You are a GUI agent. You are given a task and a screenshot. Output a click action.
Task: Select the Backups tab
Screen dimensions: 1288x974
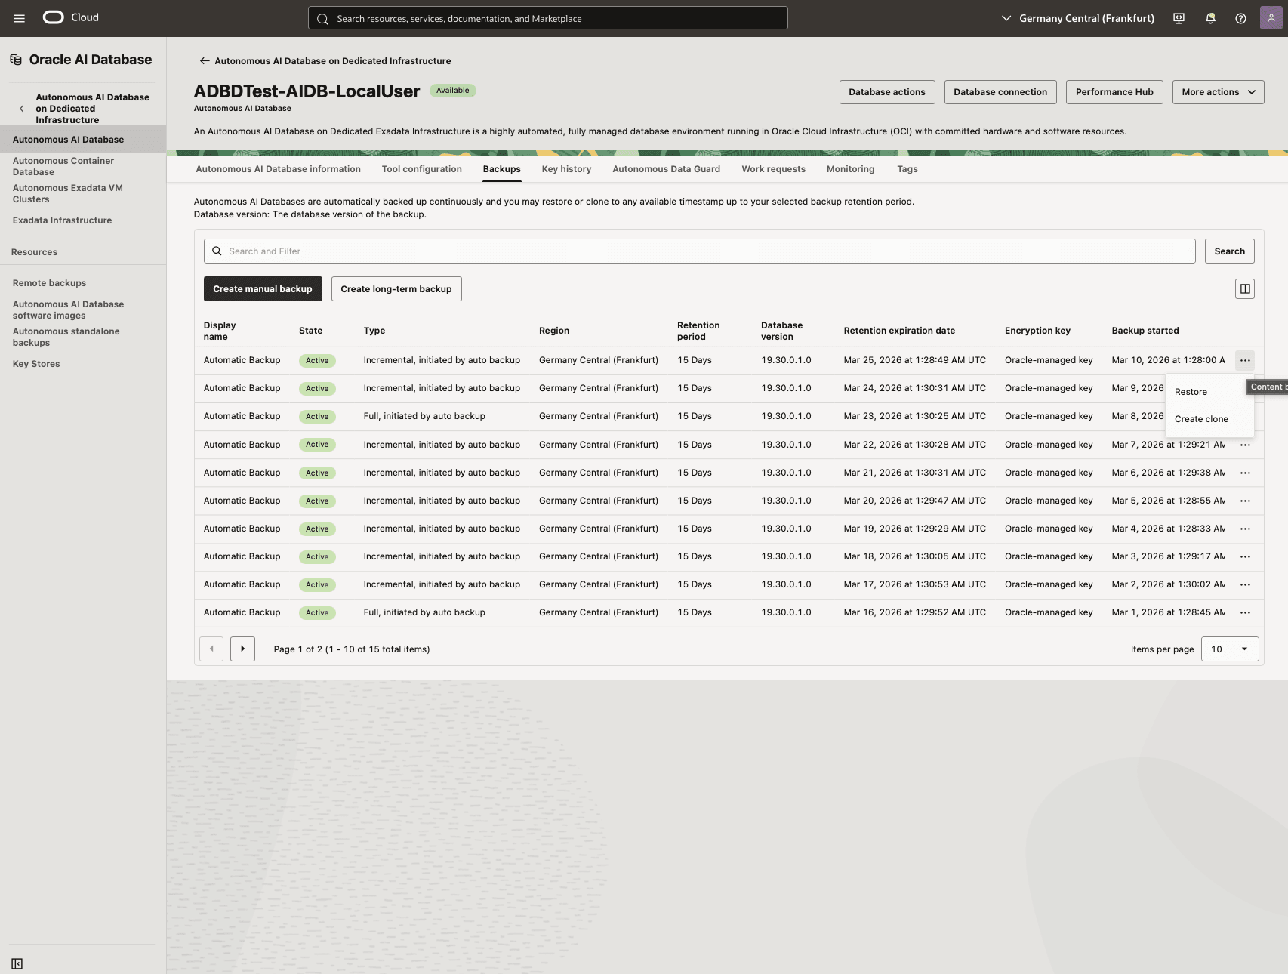tap(501, 169)
